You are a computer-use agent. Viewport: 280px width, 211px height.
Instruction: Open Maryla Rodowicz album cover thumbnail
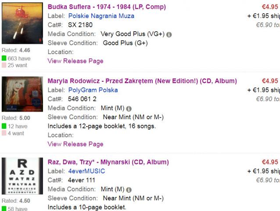coord(22,94)
